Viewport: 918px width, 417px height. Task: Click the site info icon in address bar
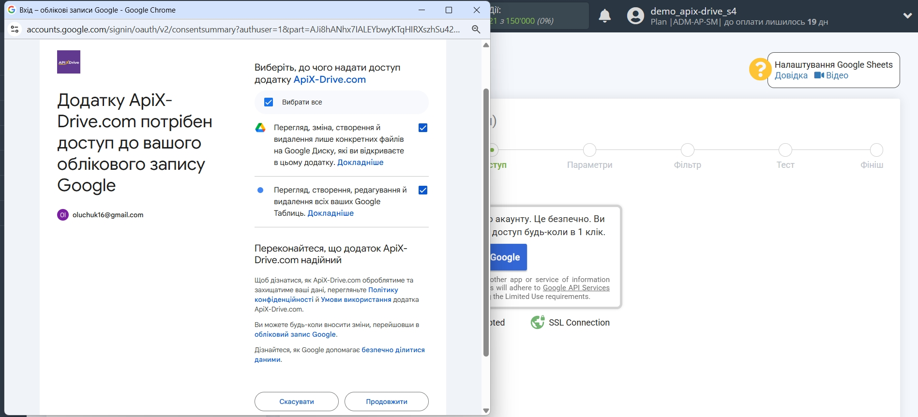coord(15,30)
